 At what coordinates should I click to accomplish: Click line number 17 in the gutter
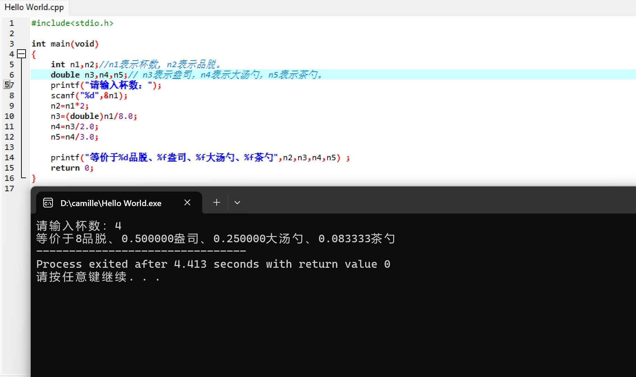coord(9,188)
